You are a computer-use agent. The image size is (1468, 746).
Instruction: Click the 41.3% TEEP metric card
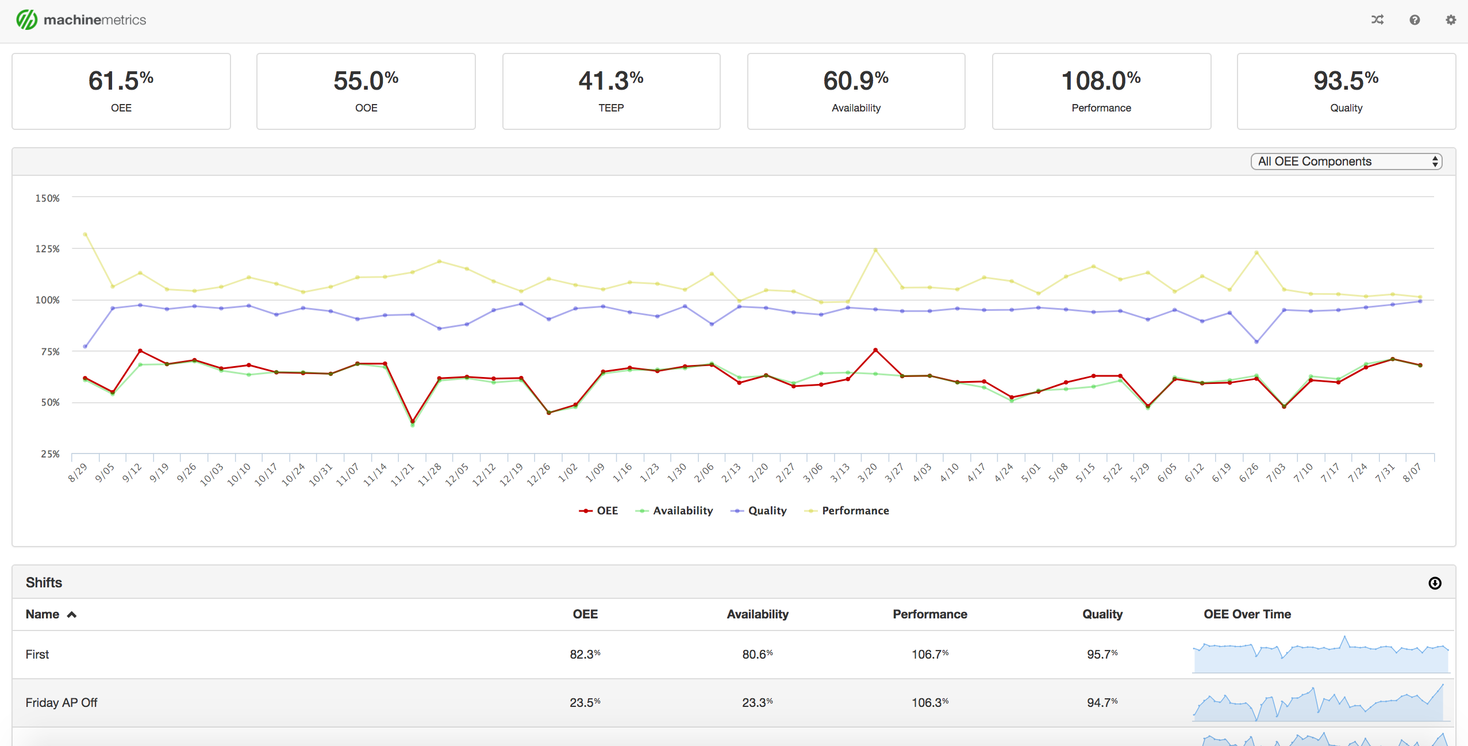point(610,91)
